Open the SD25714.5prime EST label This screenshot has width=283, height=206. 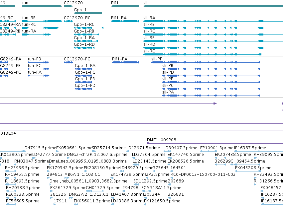(x=109, y=148)
